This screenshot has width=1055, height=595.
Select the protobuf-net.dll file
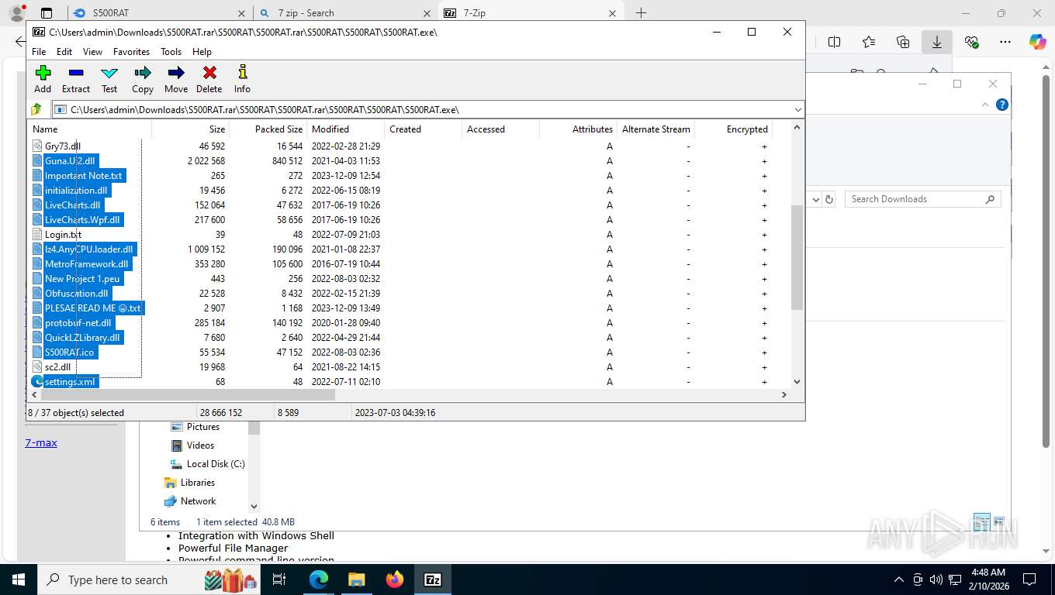coord(78,323)
